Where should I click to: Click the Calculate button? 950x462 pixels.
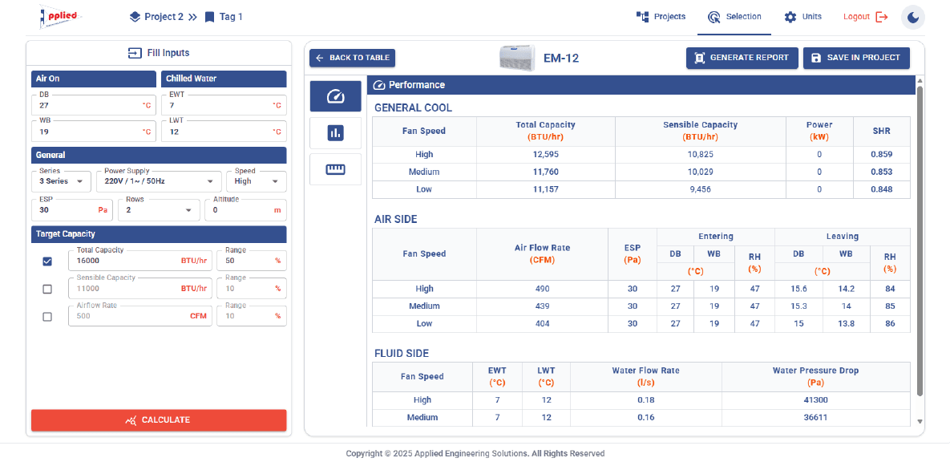point(159,420)
